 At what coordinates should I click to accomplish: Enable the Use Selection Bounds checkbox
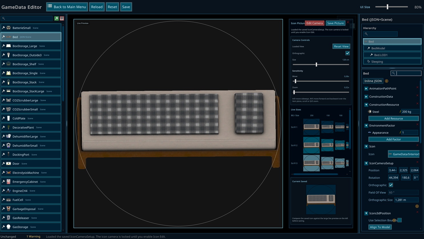coord(399,220)
